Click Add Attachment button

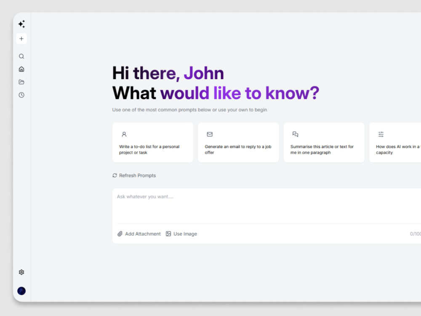pos(139,234)
